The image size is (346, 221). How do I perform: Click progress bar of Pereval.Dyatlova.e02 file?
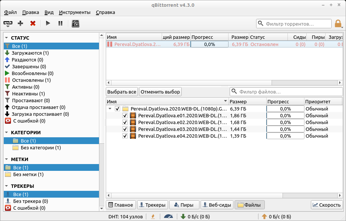[285, 122]
